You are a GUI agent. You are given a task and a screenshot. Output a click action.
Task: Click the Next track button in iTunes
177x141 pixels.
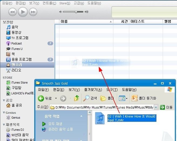tap(33, 12)
